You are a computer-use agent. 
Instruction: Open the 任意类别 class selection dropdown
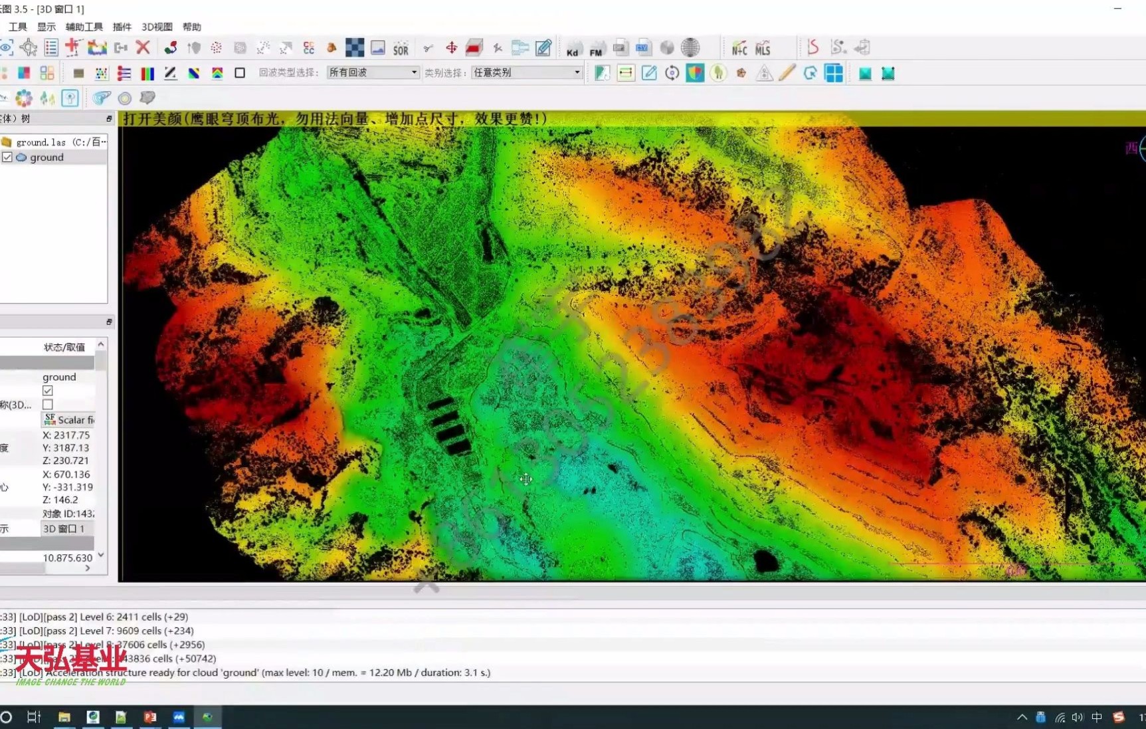pos(526,72)
